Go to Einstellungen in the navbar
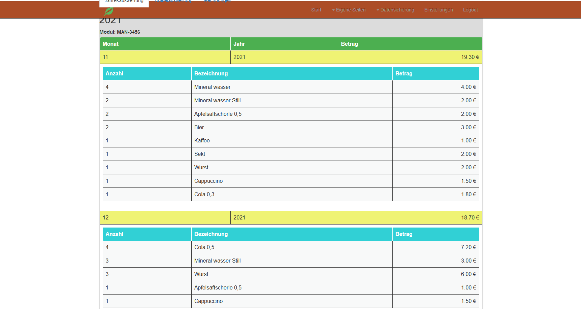The height and width of the screenshot is (309, 581). pyautogui.click(x=438, y=10)
